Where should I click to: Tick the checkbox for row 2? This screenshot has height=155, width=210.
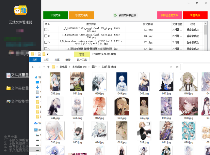pos(46,36)
